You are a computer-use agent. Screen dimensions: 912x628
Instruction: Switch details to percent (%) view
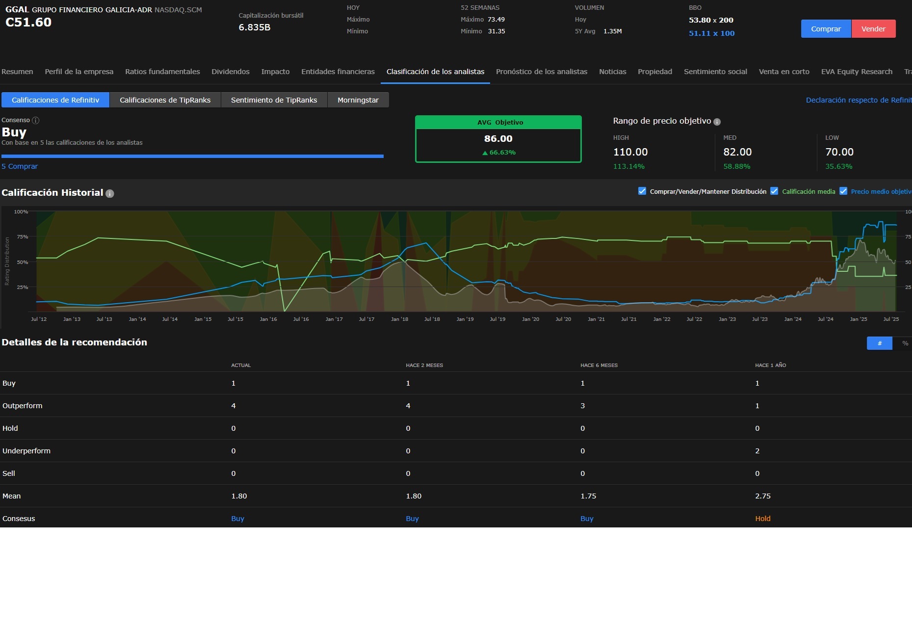(x=905, y=343)
